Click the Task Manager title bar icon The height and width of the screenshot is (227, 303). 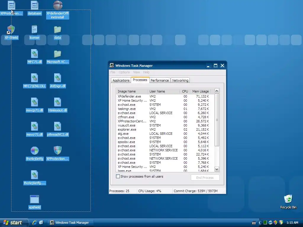[112, 65]
